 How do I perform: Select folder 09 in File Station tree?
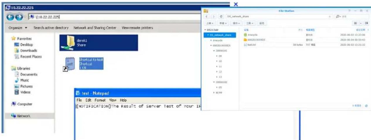(220, 56)
